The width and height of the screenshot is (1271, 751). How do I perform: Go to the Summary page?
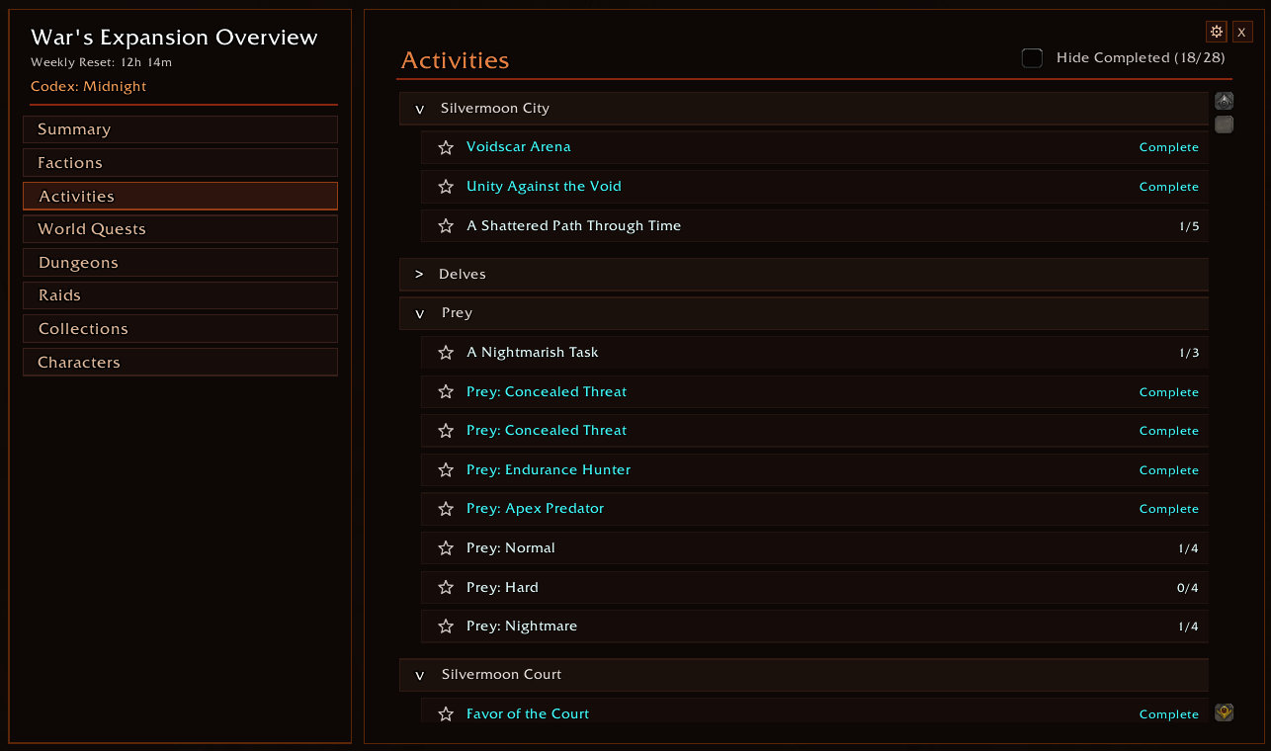point(180,129)
